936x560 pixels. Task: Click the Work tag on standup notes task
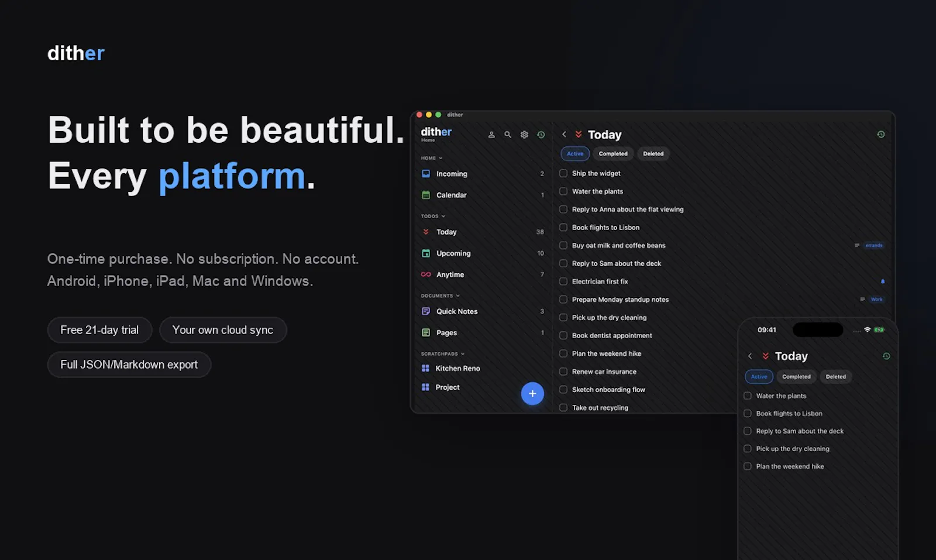pyautogui.click(x=876, y=300)
